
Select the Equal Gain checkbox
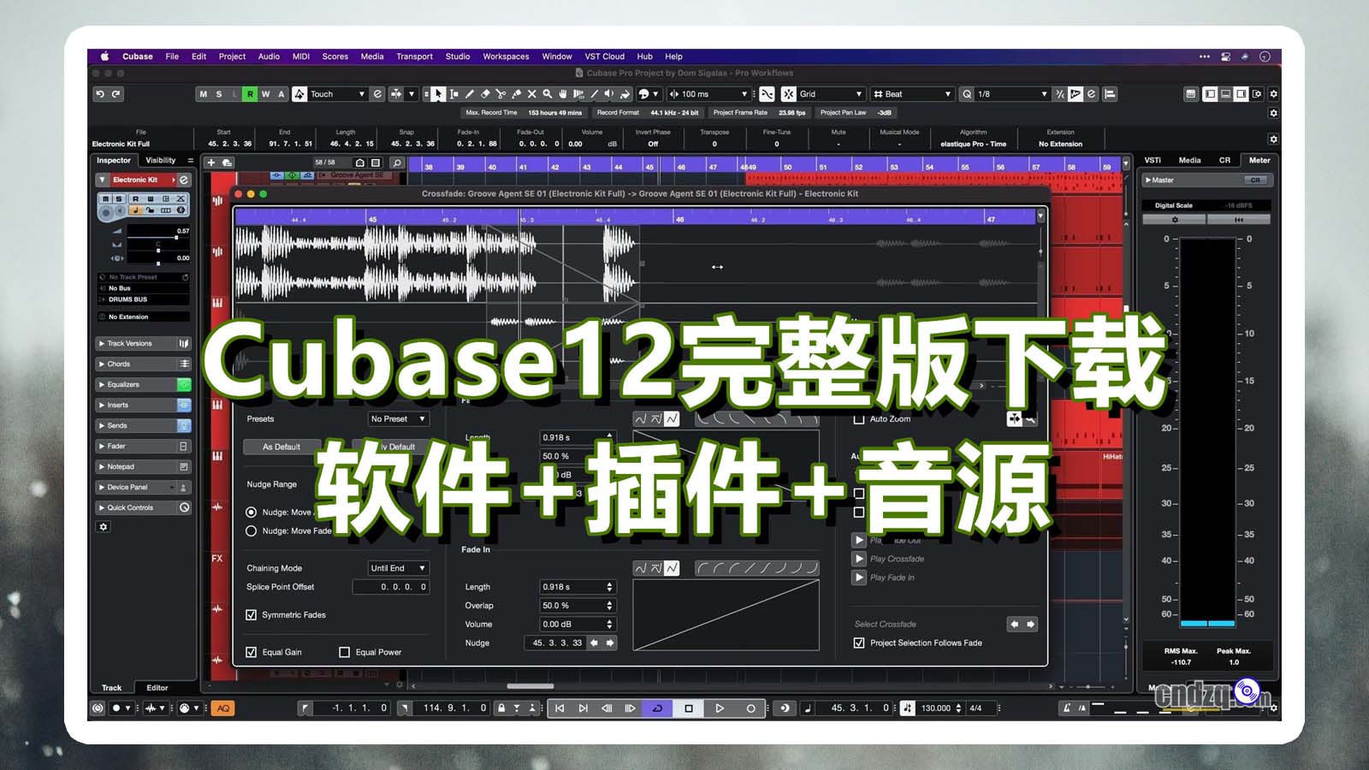click(251, 652)
